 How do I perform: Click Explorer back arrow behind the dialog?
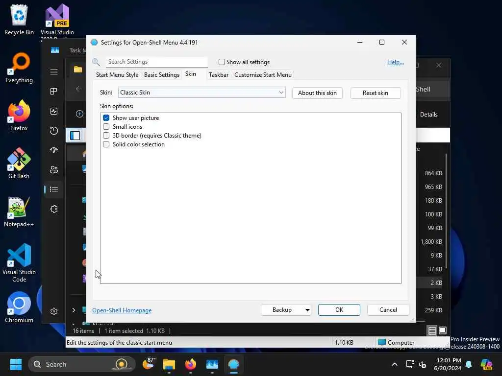[x=79, y=89]
